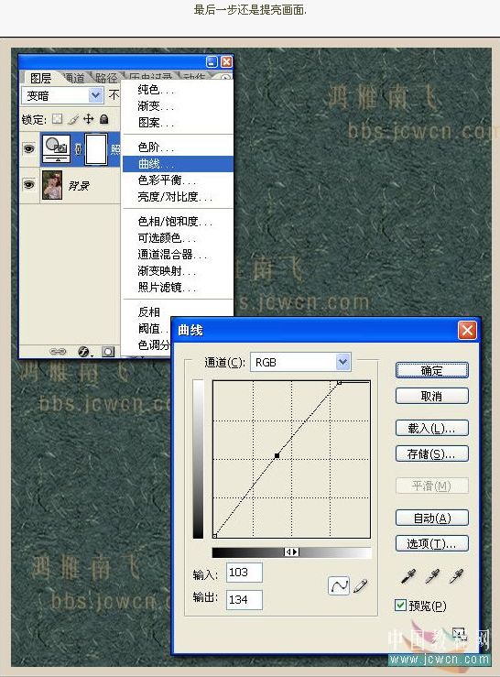
Task: Click the lock all padlock icon
Action: click(104, 119)
